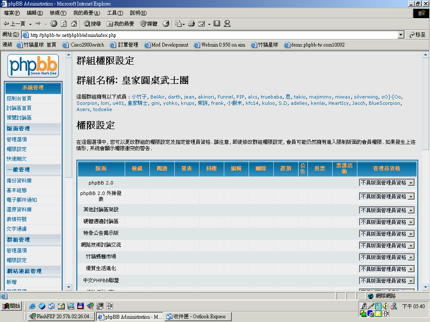The width and height of the screenshot is (430, 322).
Task: Open the address bar URL dropdown arrow
Action: 401,35
